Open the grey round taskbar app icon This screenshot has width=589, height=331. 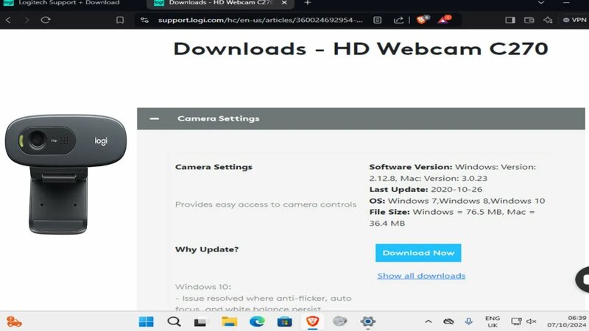click(x=340, y=321)
